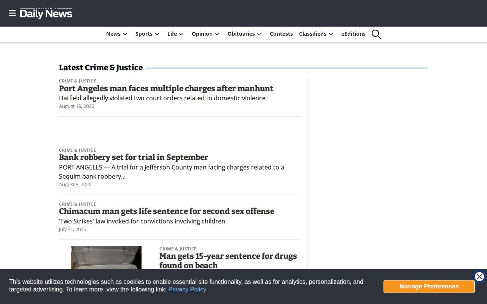Open the Privacy Policy link
Screen dimensions: 487x304
coord(187,289)
